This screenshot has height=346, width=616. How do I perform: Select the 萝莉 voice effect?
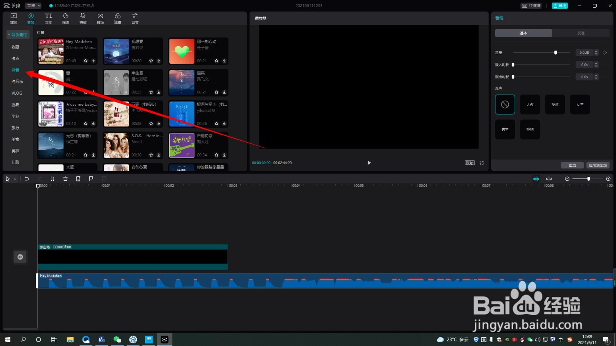point(555,105)
